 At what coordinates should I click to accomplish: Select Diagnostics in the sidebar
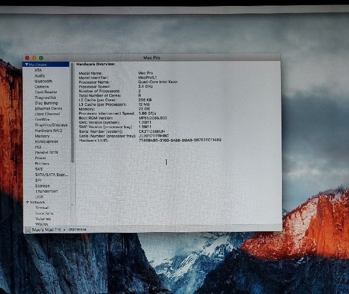tap(46, 98)
